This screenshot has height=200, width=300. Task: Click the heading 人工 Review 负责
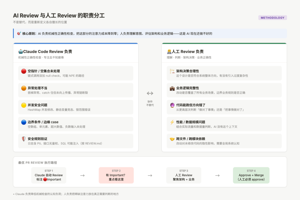[188, 51]
